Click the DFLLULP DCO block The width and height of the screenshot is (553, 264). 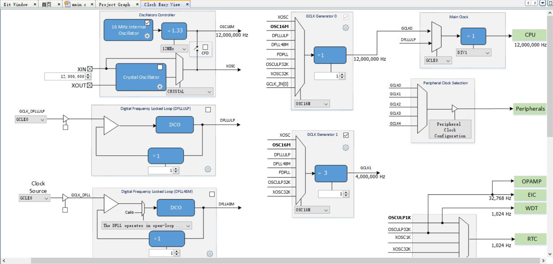(175, 125)
